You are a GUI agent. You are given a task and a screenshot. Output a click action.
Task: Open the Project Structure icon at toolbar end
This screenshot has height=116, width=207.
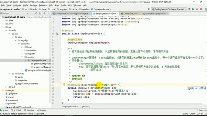point(206,9)
